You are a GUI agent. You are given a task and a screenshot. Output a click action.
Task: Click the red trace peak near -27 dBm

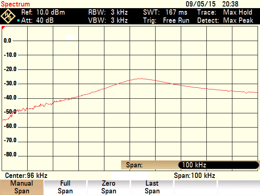coord(141,78)
